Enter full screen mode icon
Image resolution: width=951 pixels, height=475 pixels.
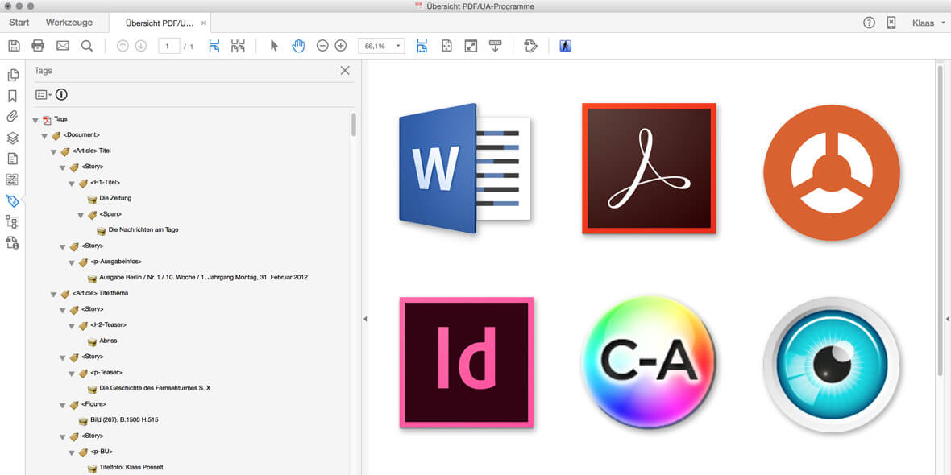coord(471,46)
